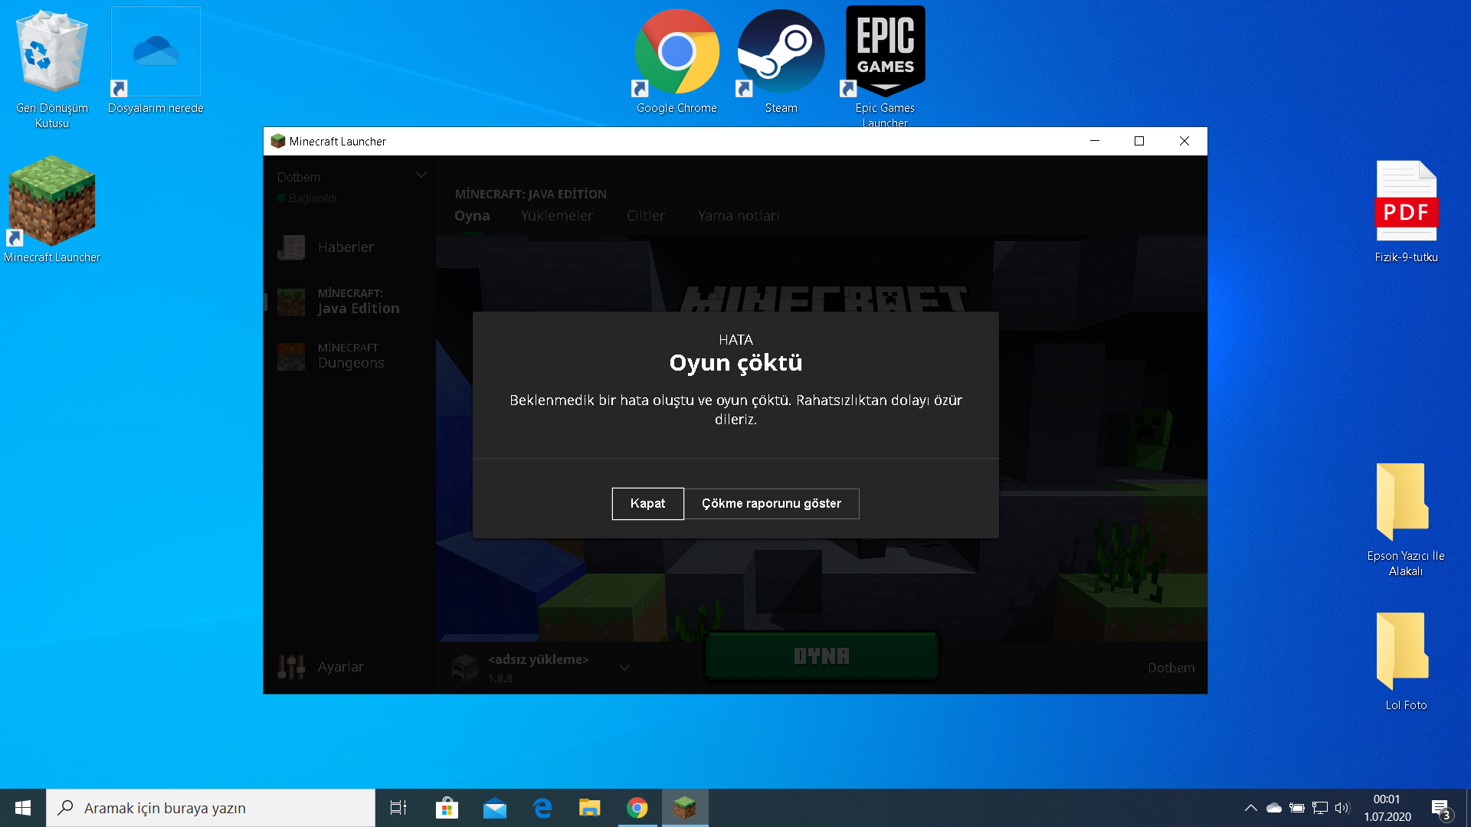Open Microsoft Edge from the taskbar
This screenshot has height=827, width=1471.
pyautogui.click(x=542, y=808)
